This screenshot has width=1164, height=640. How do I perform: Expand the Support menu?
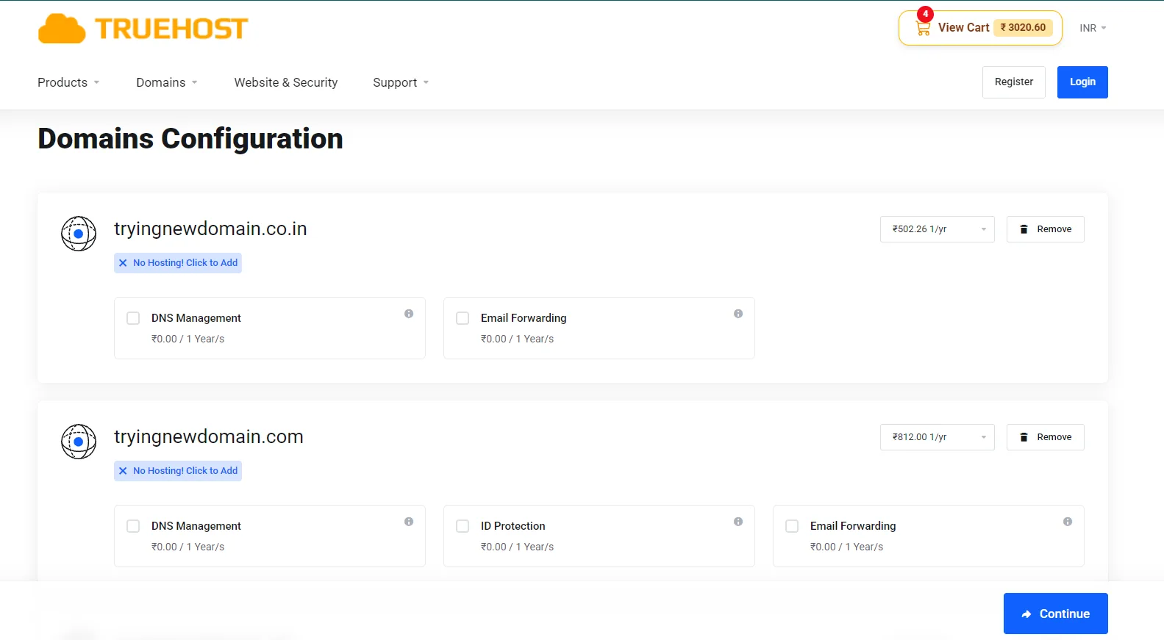coord(401,82)
